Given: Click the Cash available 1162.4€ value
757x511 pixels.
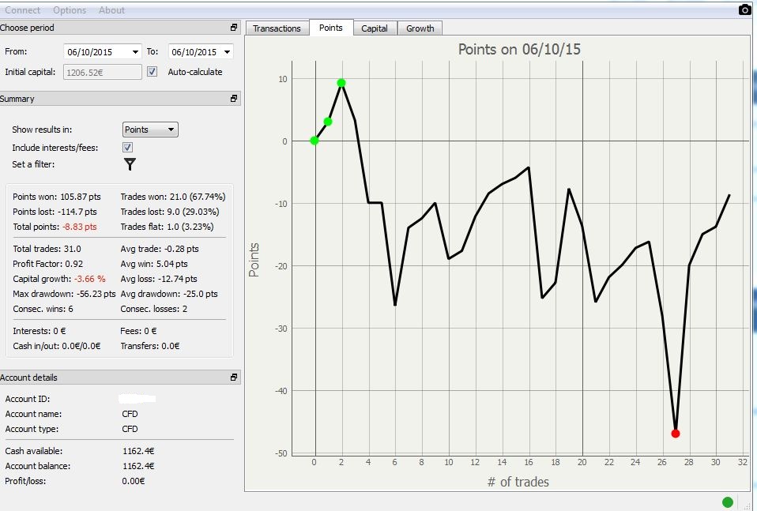Looking at the screenshot, I should (138, 451).
